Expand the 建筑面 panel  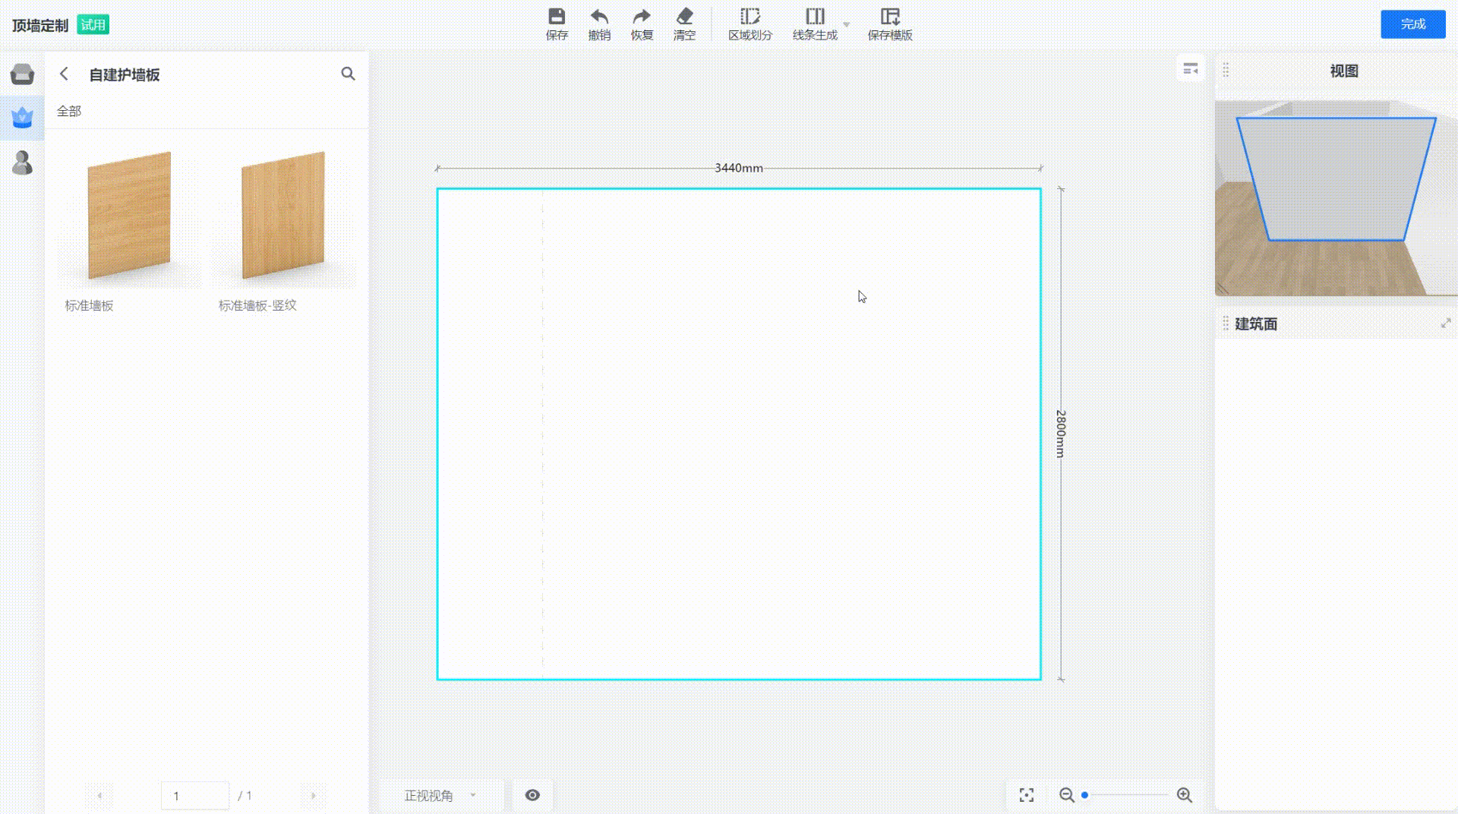1445,323
